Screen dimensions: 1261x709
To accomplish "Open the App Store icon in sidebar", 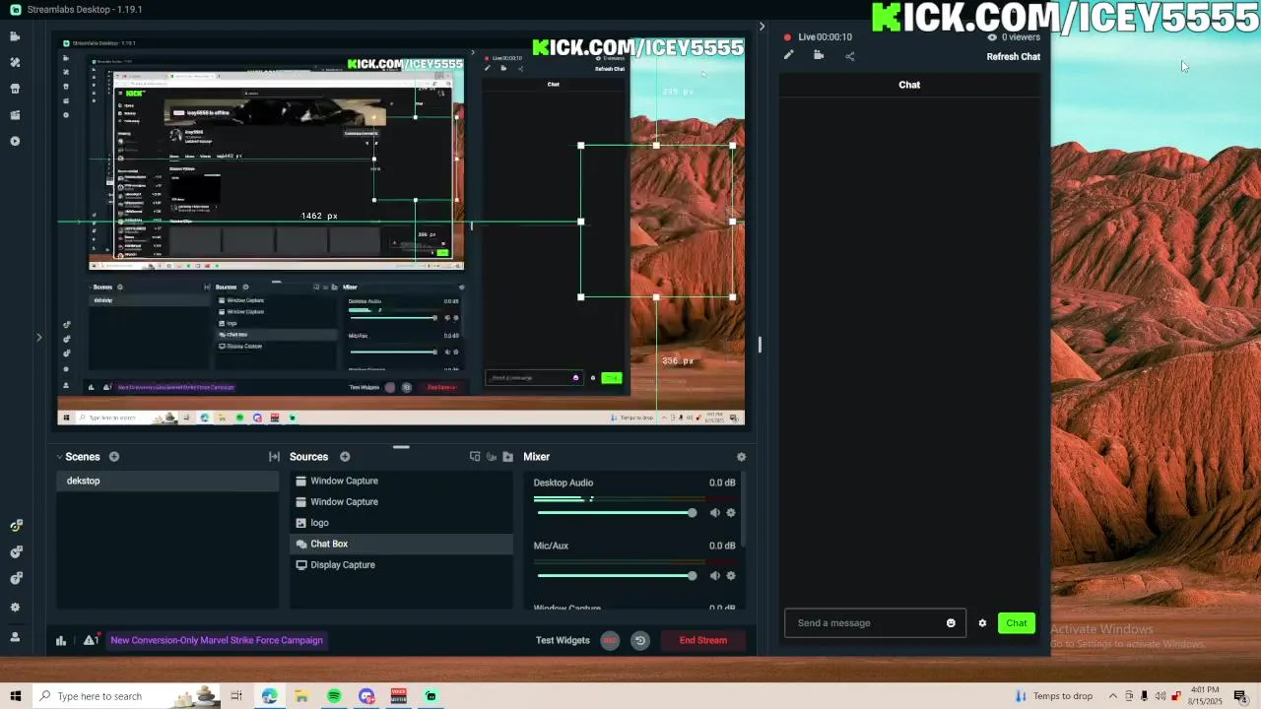I will (x=15, y=89).
